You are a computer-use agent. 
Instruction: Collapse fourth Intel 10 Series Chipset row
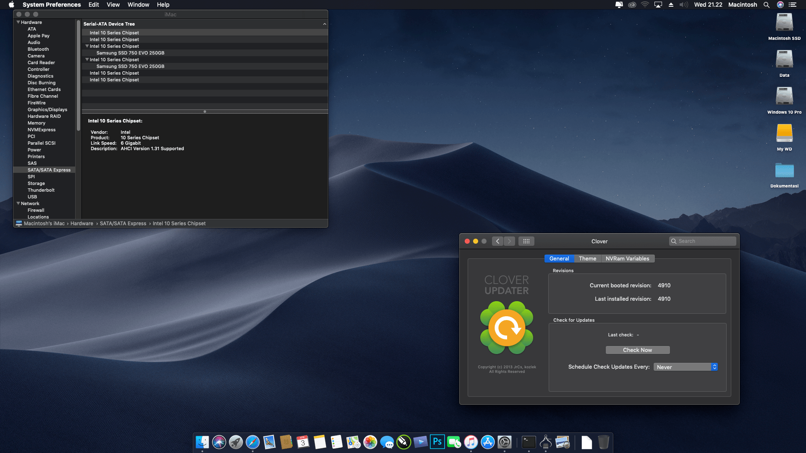click(x=87, y=60)
